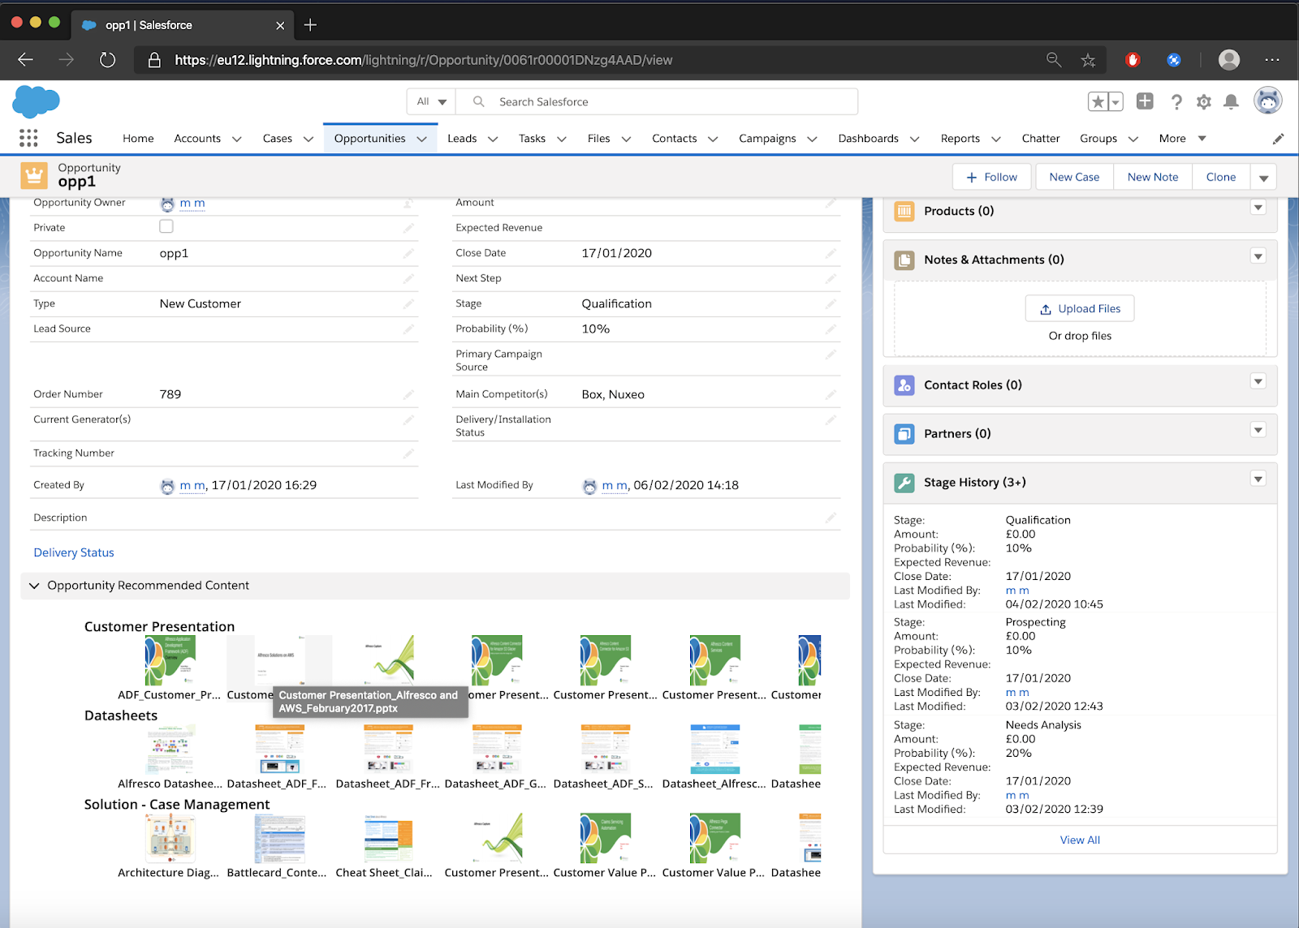
Task: Check the Private checkbox
Action: point(166,226)
